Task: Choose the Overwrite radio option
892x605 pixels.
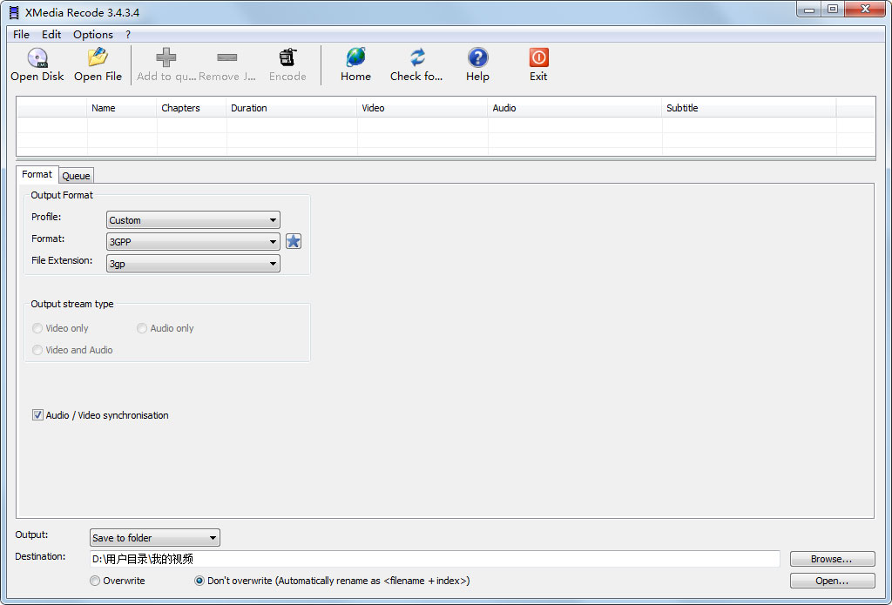Action: (x=95, y=581)
